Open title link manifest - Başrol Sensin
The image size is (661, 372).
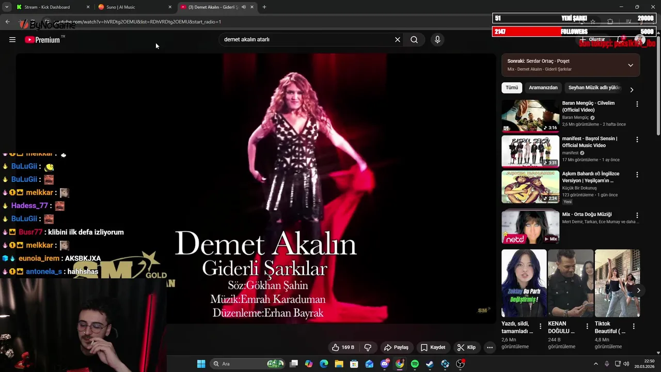tap(589, 142)
